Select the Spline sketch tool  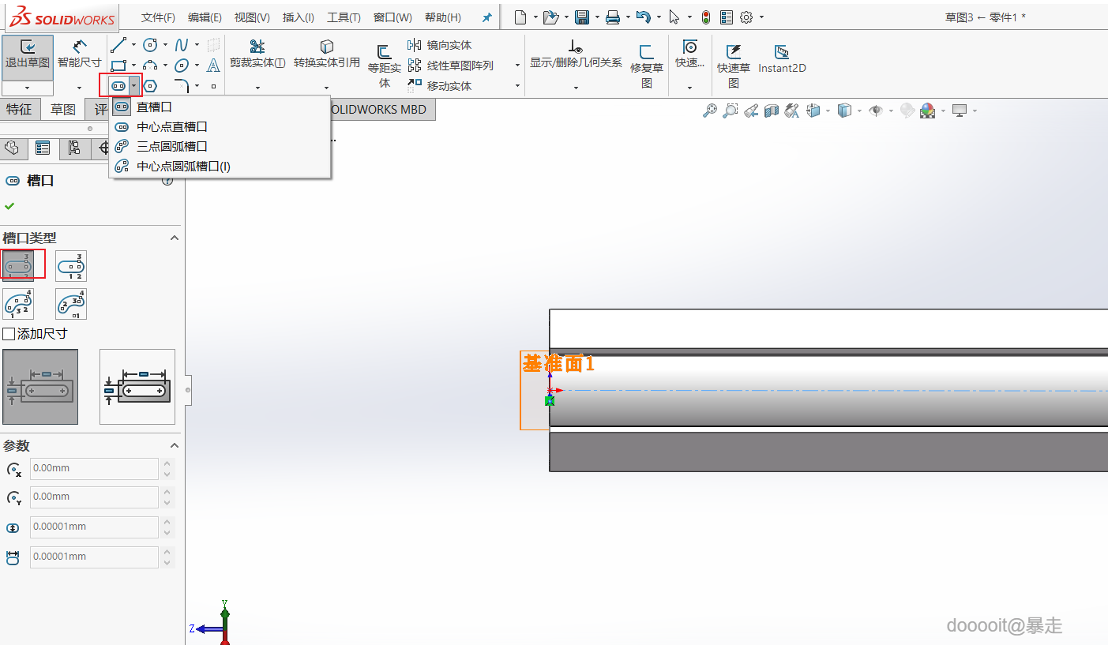click(x=182, y=45)
